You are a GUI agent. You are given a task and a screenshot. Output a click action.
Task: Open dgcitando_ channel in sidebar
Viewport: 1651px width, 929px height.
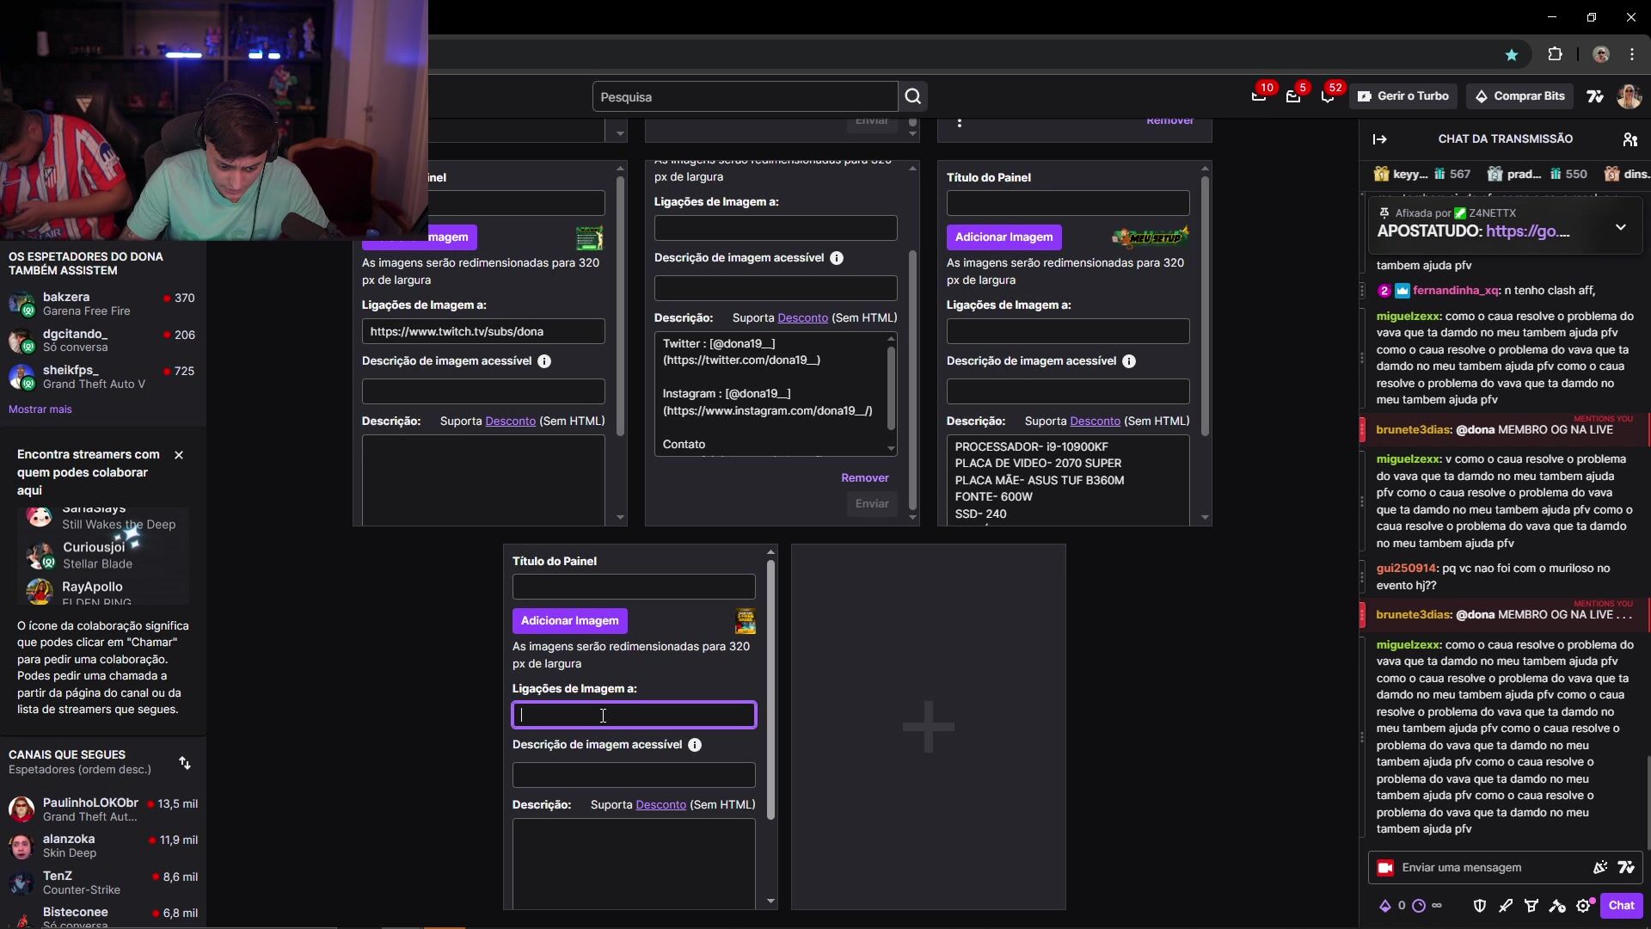point(103,341)
